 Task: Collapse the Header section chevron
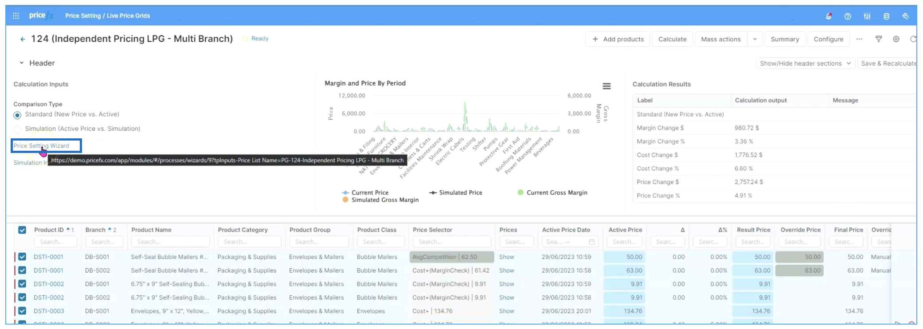21,63
